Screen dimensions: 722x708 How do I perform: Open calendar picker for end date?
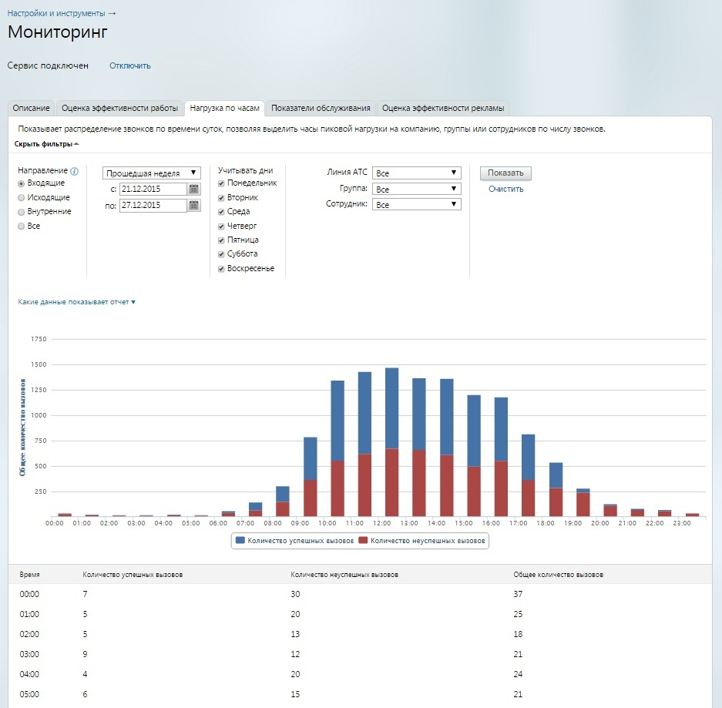[194, 206]
